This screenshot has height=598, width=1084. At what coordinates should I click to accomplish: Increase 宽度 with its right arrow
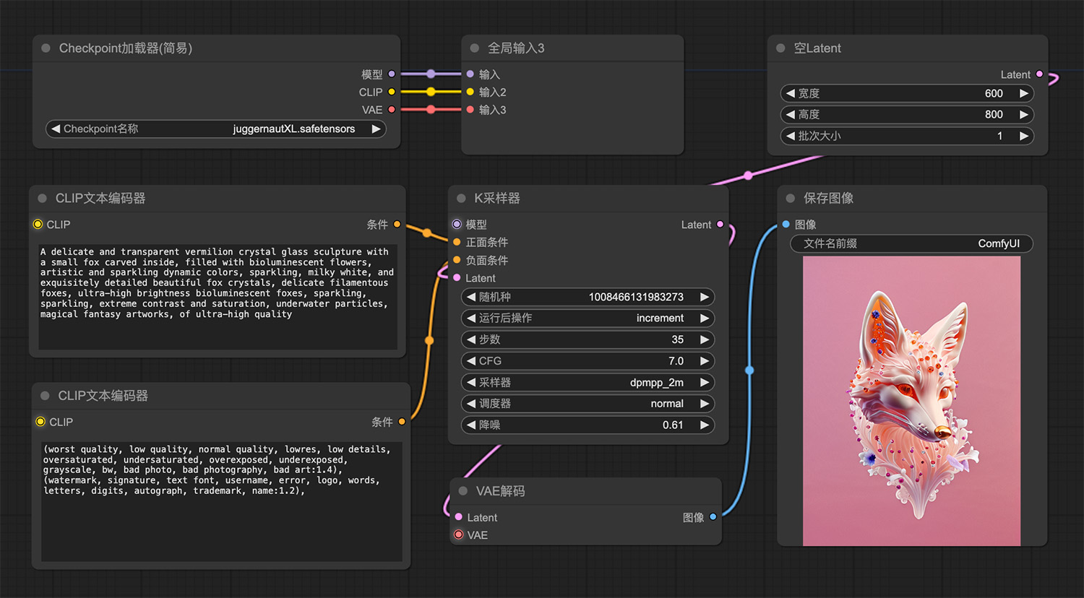(1023, 94)
